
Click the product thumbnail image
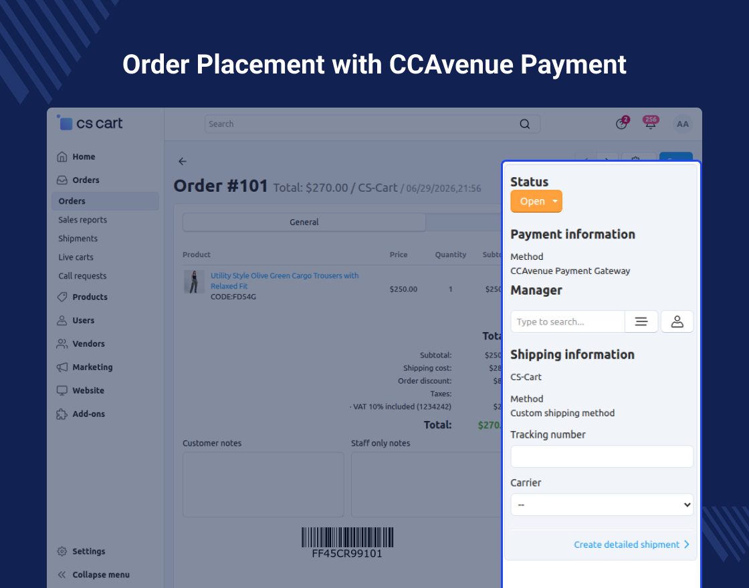(x=194, y=281)
